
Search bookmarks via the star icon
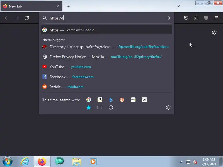tap(89, 107)
